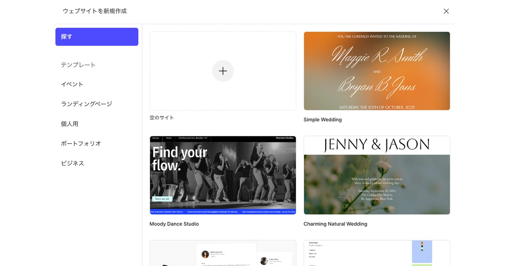The height and width of the screenshot is (266, 509).
Task: Click the ウェブサイトを新規作成 dialog title
Action: (x=95, y=11)
